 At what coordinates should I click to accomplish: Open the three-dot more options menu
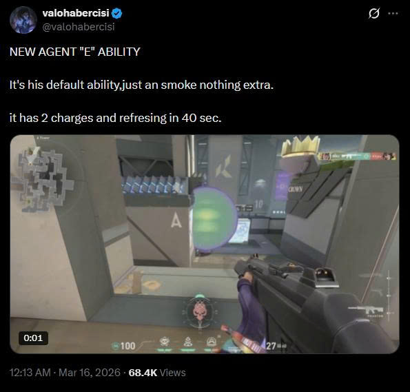tap(393, 13)
